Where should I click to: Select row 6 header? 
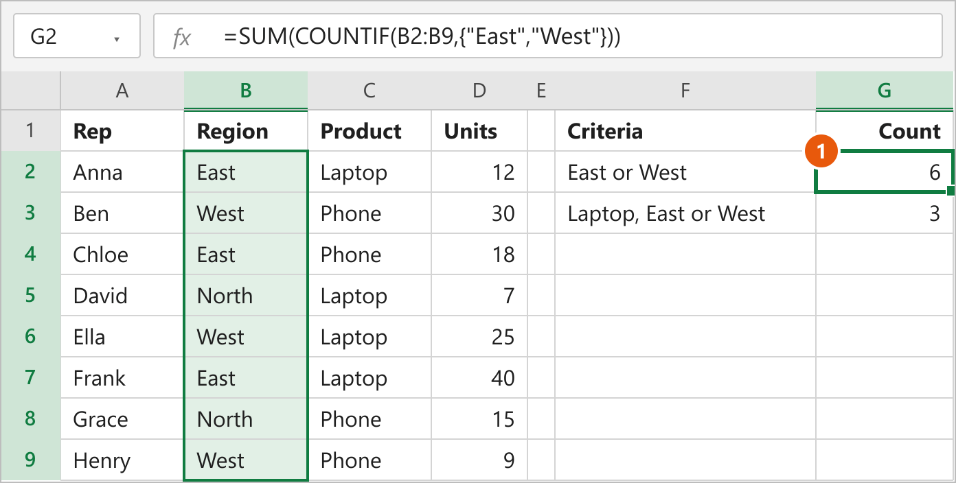point(30,336)
